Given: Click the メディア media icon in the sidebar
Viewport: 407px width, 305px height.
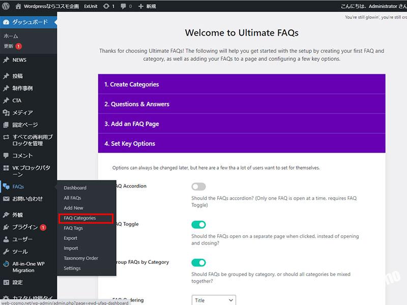Looking at the screenshot, I should pos(6,112).
